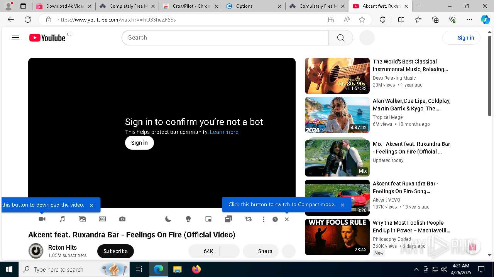
Task: Switch to Download 4k Video browser tab
Action: (64, 6)
